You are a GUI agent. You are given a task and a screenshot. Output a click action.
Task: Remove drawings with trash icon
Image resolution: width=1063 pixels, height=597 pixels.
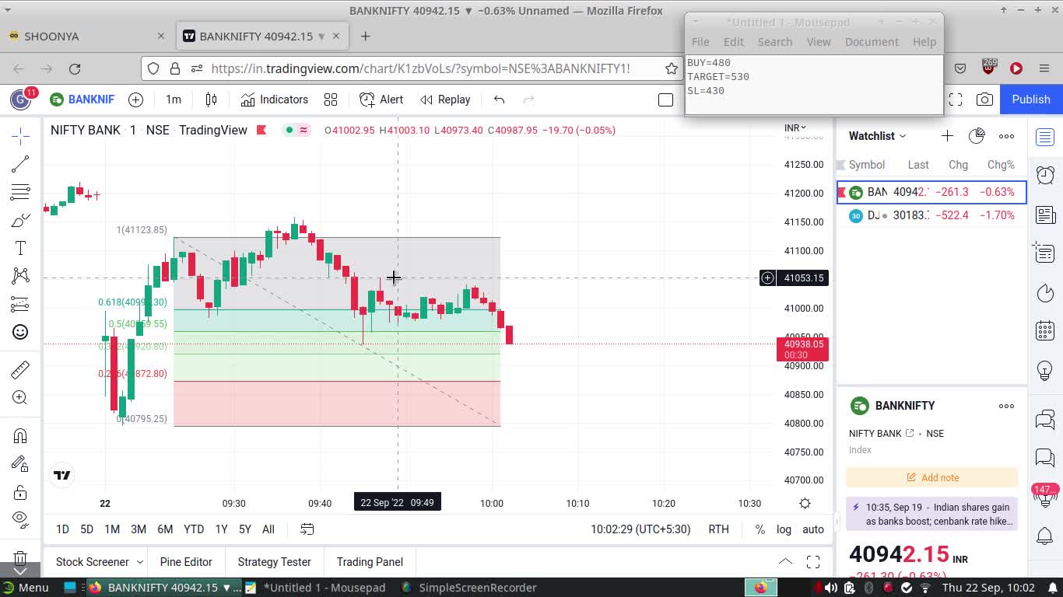coord(20,557)
